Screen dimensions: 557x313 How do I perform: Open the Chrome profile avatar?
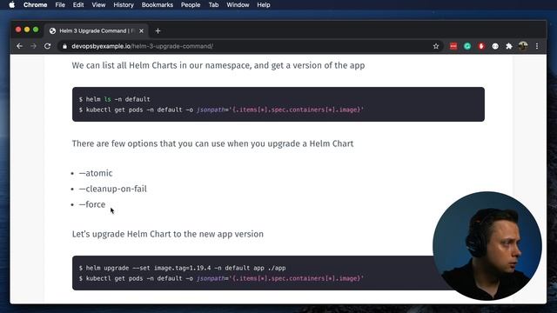523,46
